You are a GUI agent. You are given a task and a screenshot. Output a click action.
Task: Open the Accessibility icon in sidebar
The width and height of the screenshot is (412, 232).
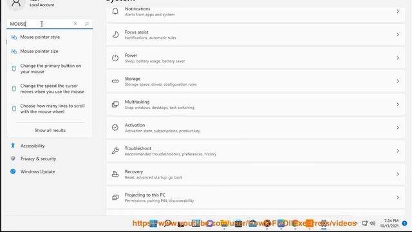pos(13,146)
